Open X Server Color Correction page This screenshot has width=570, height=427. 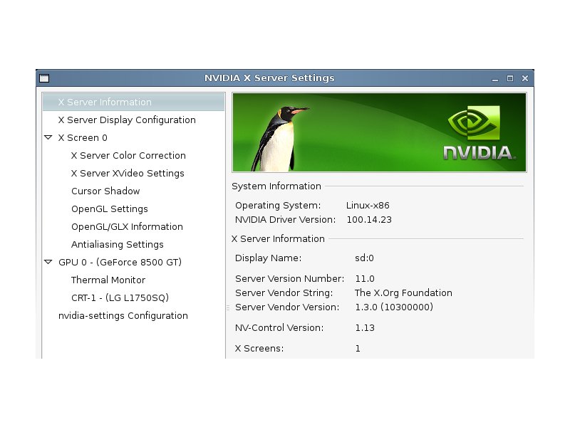(x=128, y=155)
